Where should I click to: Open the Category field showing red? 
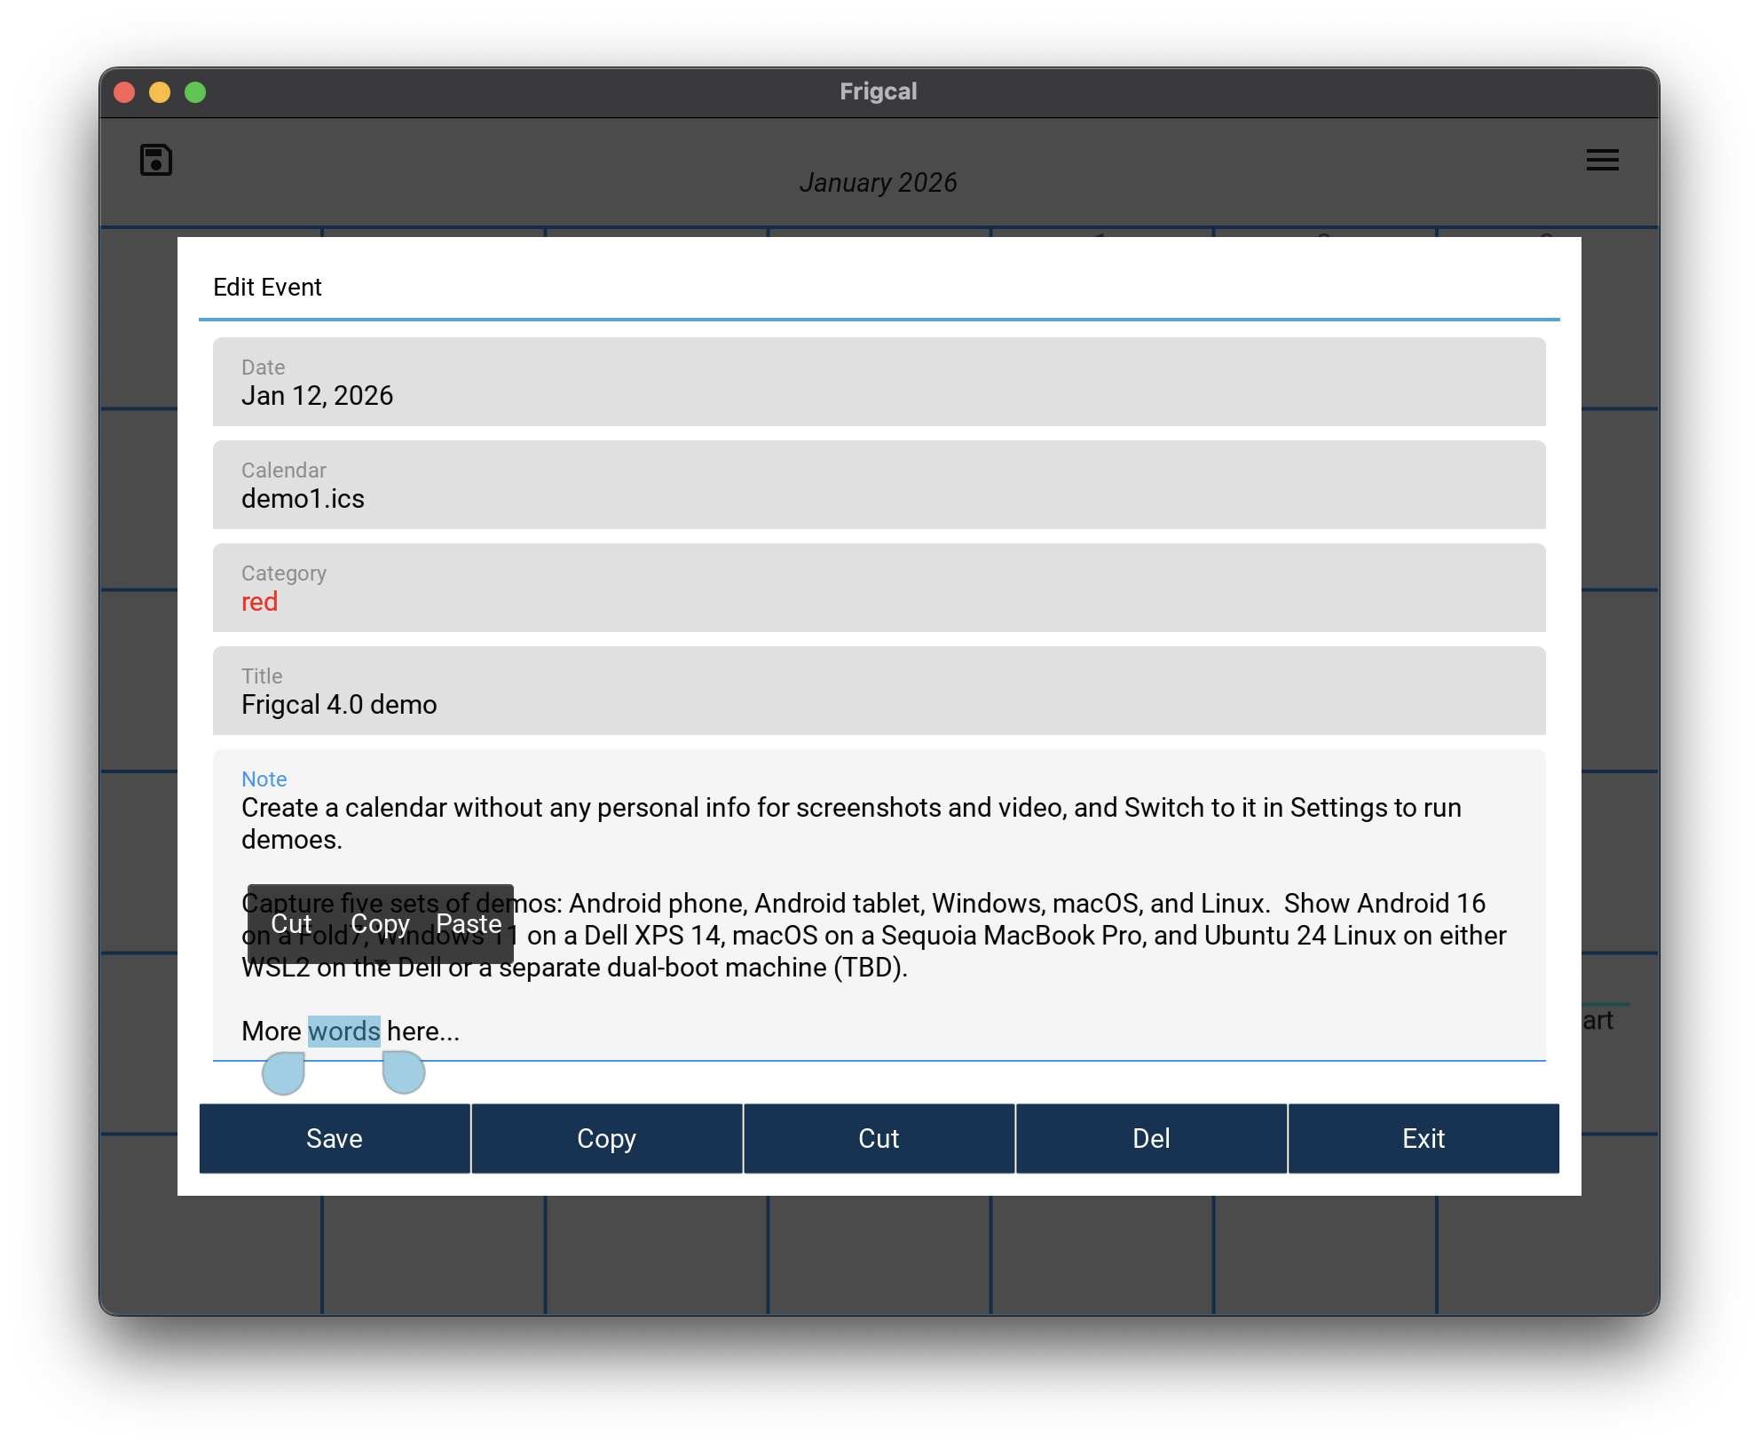tap(879, 588)
